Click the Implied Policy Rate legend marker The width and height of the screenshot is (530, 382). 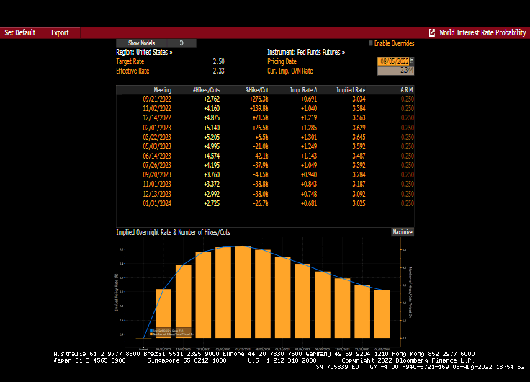151,330
